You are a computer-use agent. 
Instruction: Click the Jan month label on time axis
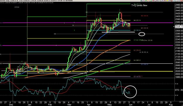click(29, 105)
